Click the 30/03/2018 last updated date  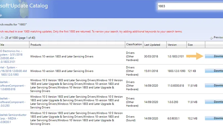(151, 56)
